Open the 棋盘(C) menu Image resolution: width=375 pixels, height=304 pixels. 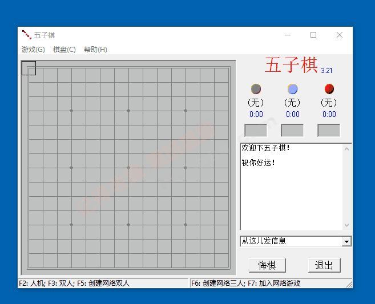click(64, 50)
